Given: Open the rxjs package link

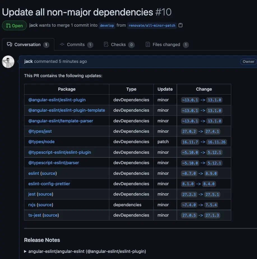Looking at the screenshot, I should (x=32, y=205).
